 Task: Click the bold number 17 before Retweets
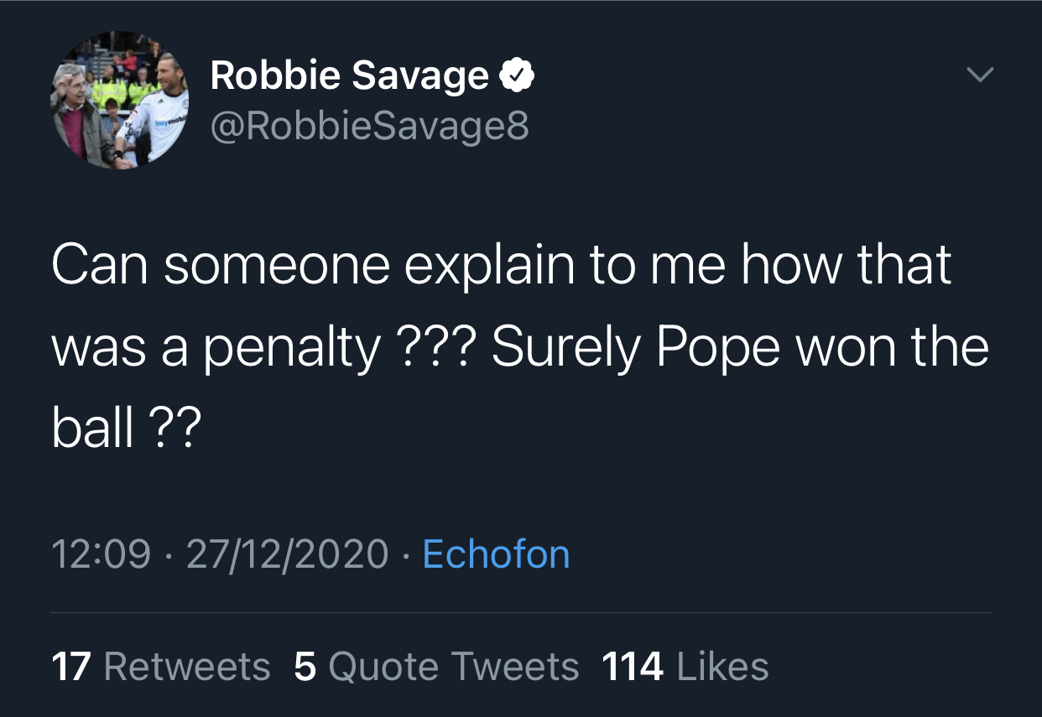(x=70, y=667)
